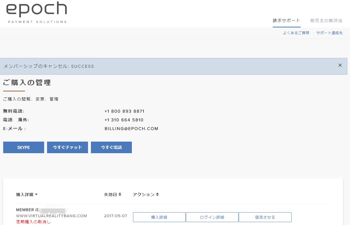This screenshot has height=225, width=350.
Task: Click the Epoch Payment Solutions logo
Action: [x=37, y=12]
